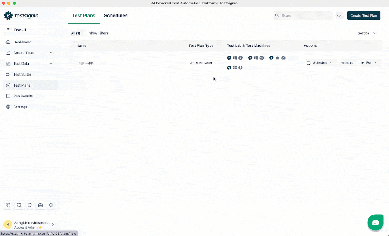Switch to the Schedules tab

[116, 16]
